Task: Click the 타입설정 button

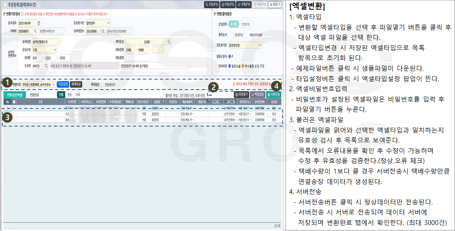Action: pos(63,84)
